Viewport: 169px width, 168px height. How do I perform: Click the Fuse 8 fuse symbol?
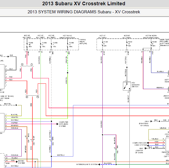[x=102, y=44]
